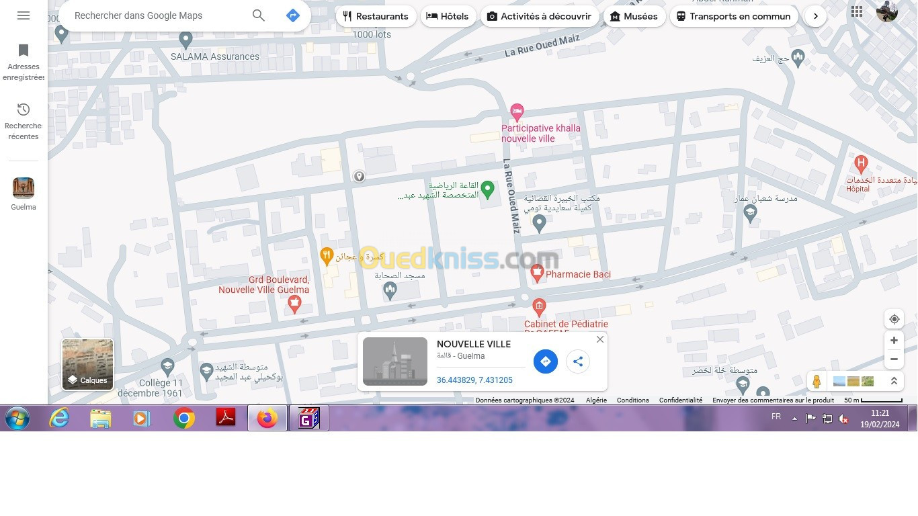Select the green sports hall marker

(x=489, y=189)
